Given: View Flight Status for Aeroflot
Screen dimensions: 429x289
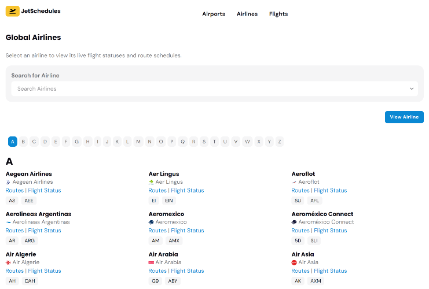Looking at the screenshot, I should (x=331, y=190).
